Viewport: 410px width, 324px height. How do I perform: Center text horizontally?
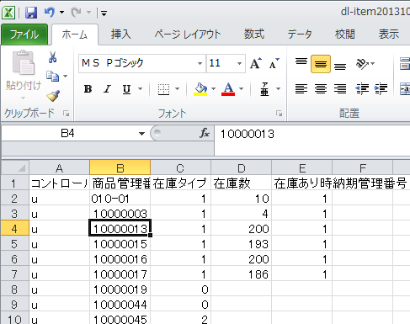[321, 89]
